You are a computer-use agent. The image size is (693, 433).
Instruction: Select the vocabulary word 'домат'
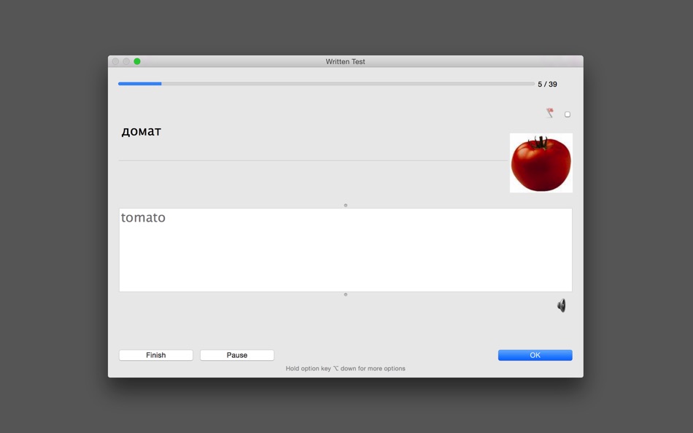pyautogui.click(x=141, y=132)
